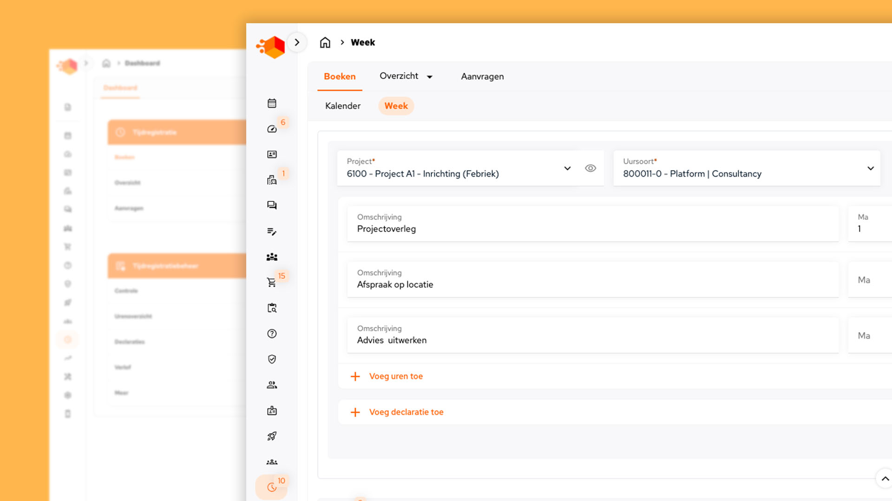Expand the Project dropdown
The height and width of the screenshot is (501, 892).
click(567, 168)
